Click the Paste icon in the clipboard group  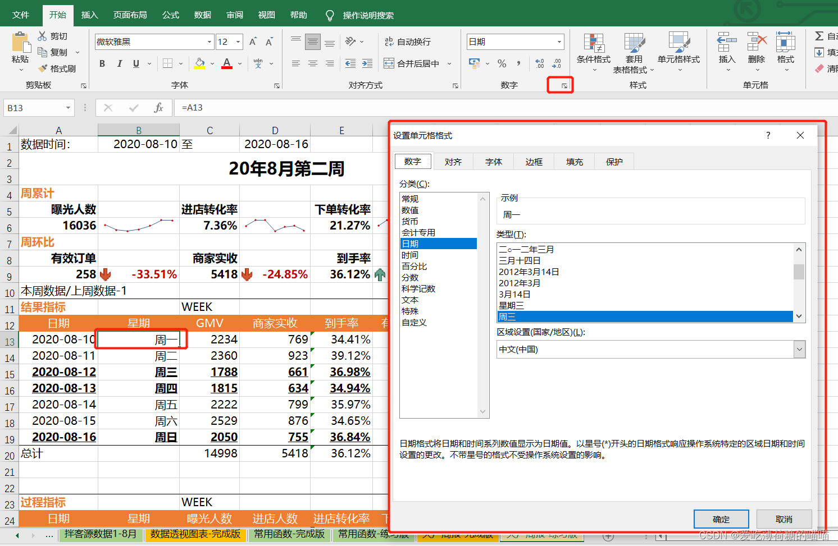[x=20, y=42]
